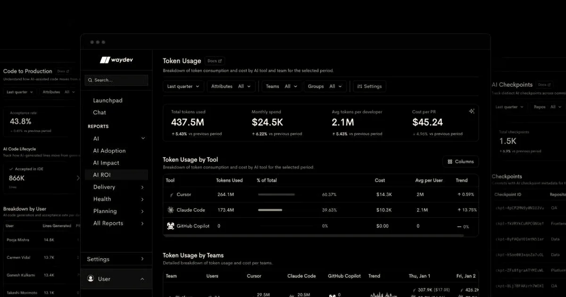Screen dimensions: 566x297
Task: Open Repos All dropdown in AI Checkpoints window
Action: [x=548, y=107]
